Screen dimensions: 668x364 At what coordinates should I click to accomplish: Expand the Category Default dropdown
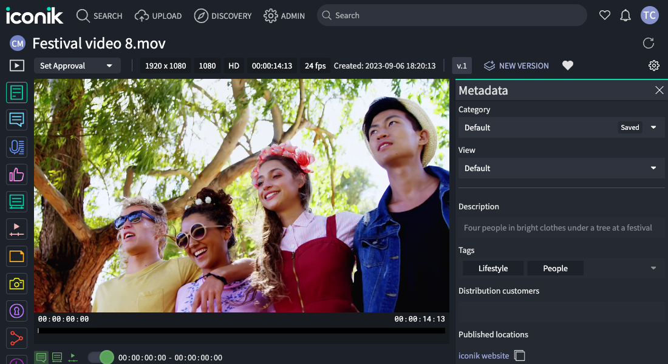[653, 127]
